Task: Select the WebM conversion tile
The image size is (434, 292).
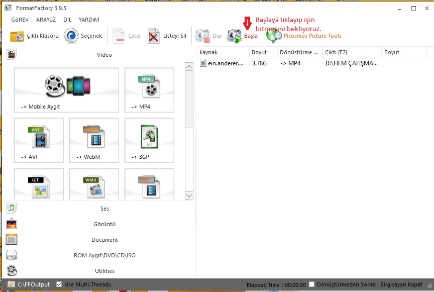Action: [94, 140]
